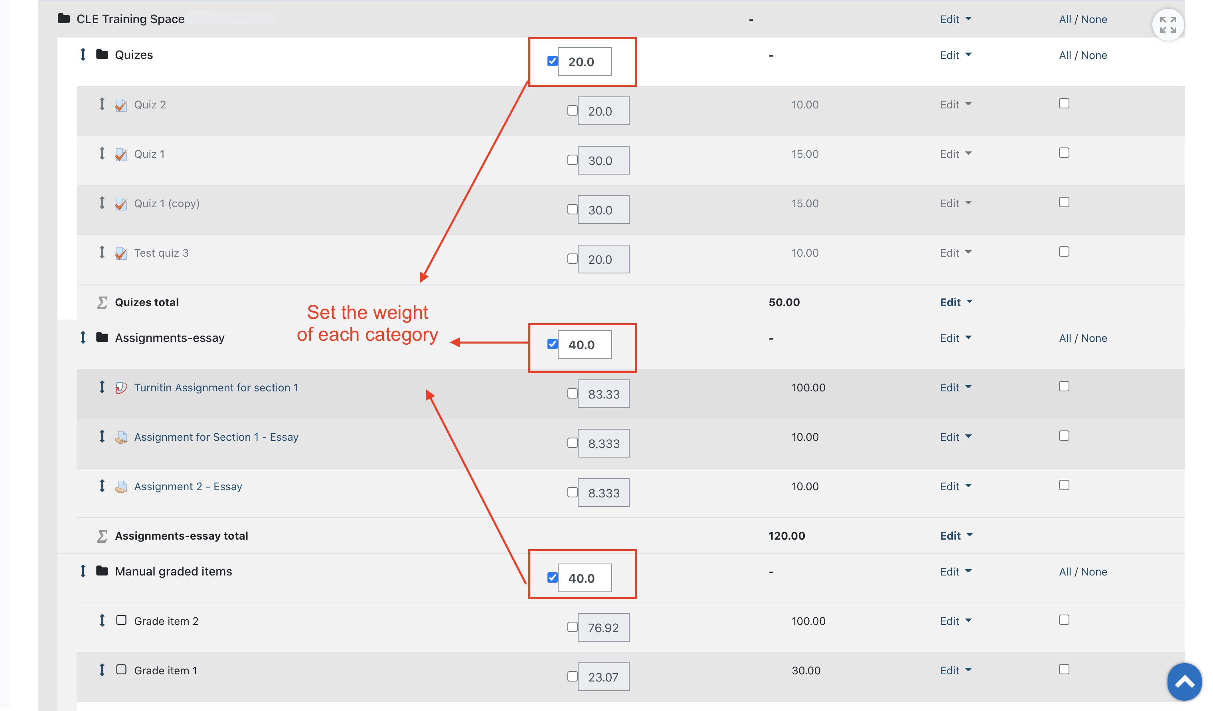Open Edit dropdown for Quizes category
The image size is (1213, 711).
tap(956, 55)
